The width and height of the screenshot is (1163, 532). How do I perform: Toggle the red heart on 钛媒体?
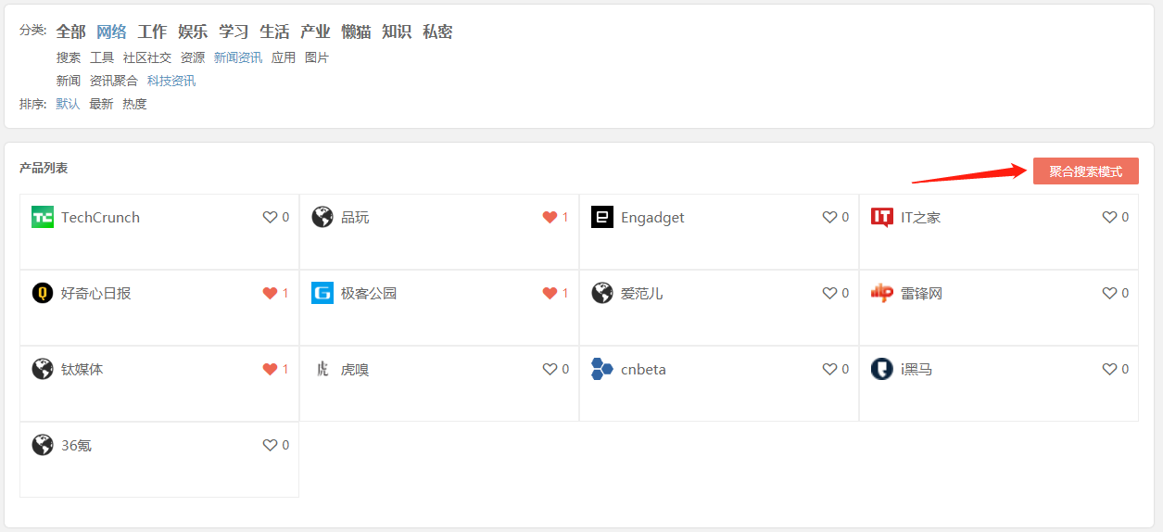(270, 370)
